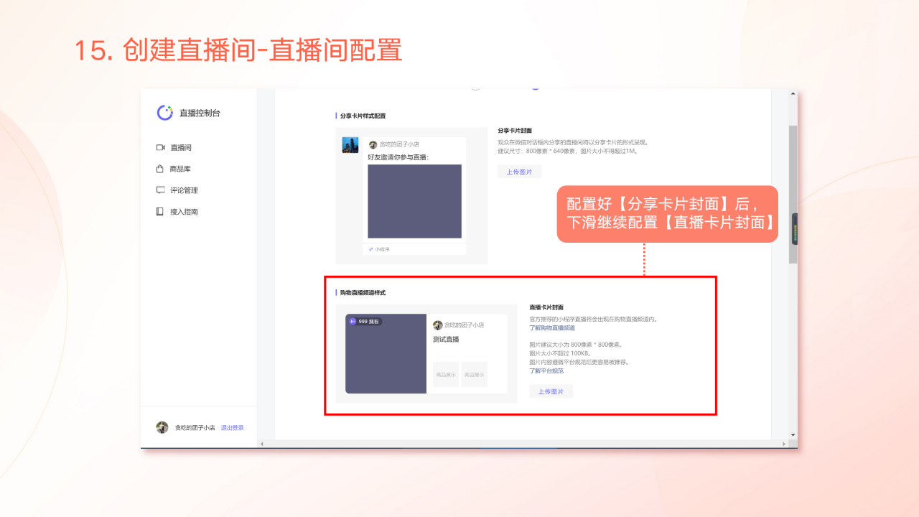Click the small shop avatar in the share card
Screen dimensions: 919x517
click(373, 144)
